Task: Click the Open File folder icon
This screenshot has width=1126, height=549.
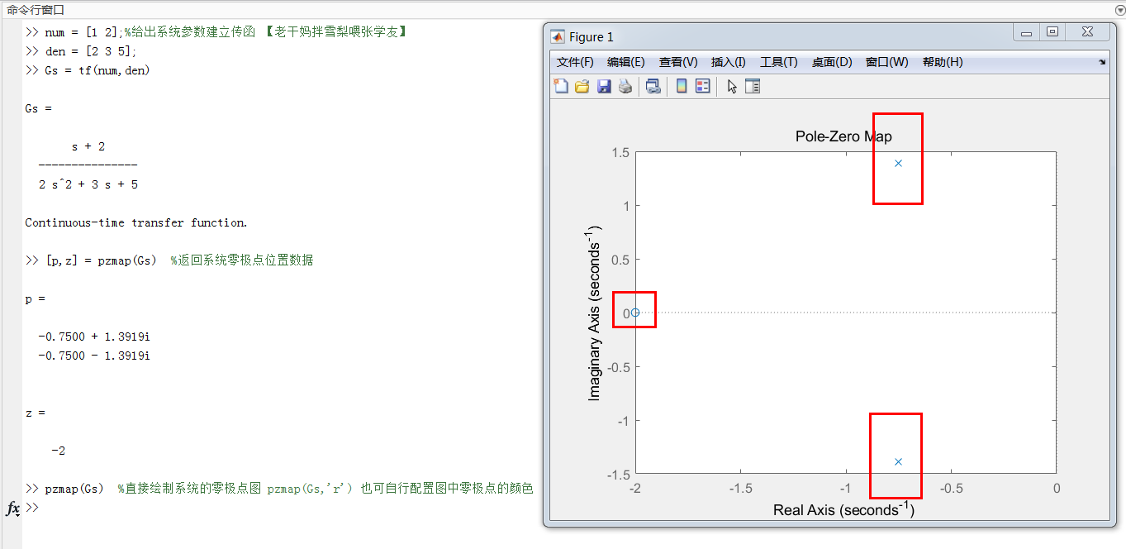Action: (x=582, y=86)
